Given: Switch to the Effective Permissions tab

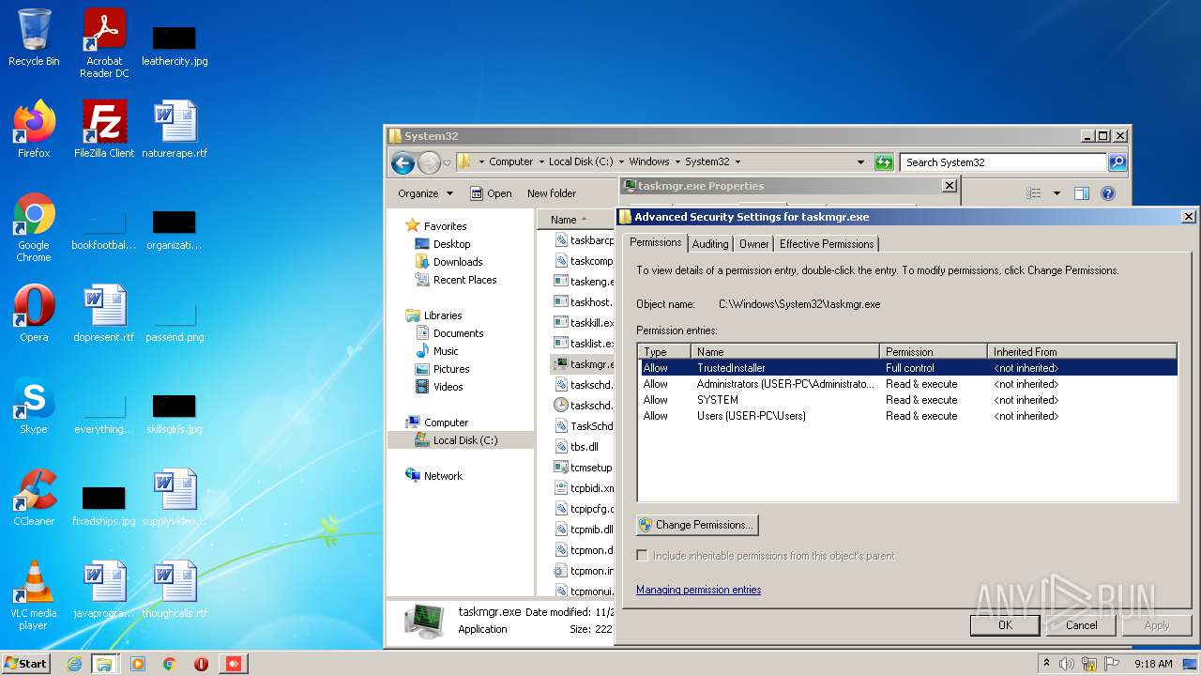Looking at the screenshot, I should point(827,244).
